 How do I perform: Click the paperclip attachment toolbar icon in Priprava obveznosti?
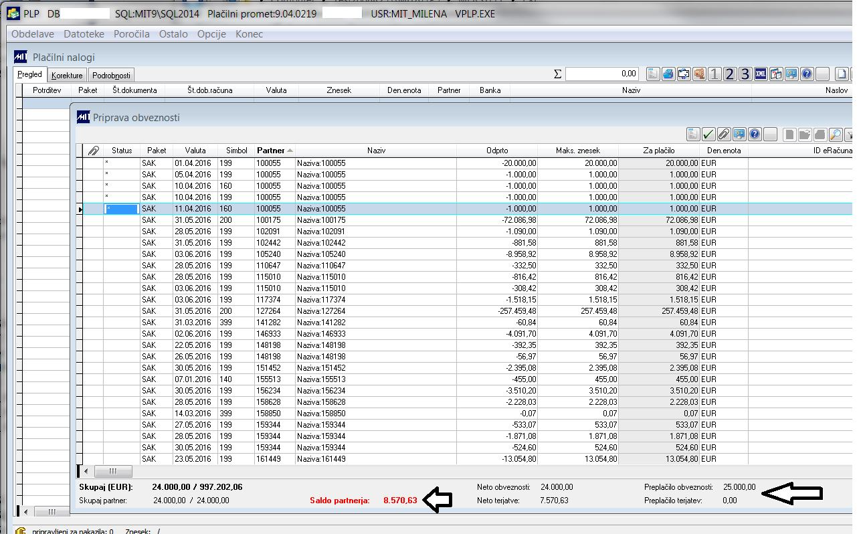[724, 135]
